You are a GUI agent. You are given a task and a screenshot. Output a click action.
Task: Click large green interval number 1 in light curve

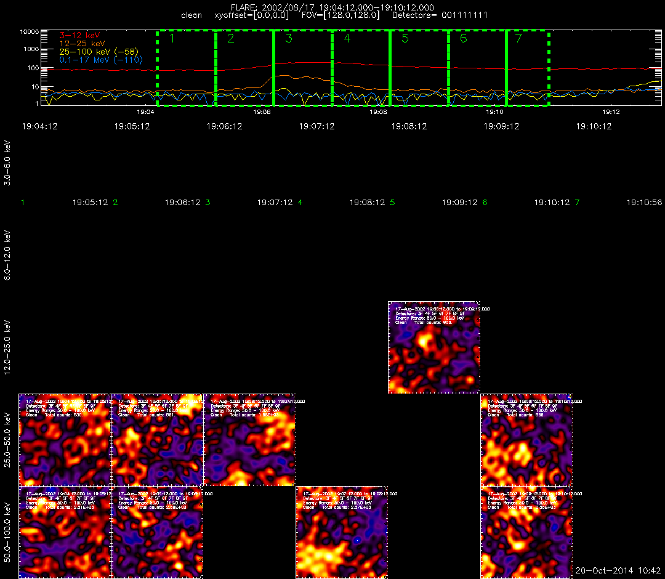click(172, 38)
